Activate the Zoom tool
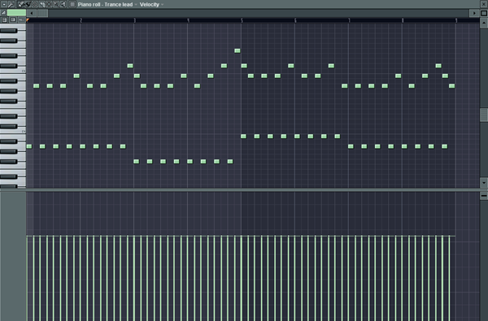This screenshot has width=488, height=321. pos(56,4)
